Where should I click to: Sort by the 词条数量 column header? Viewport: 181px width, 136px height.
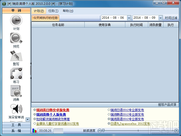click(156, 25)
